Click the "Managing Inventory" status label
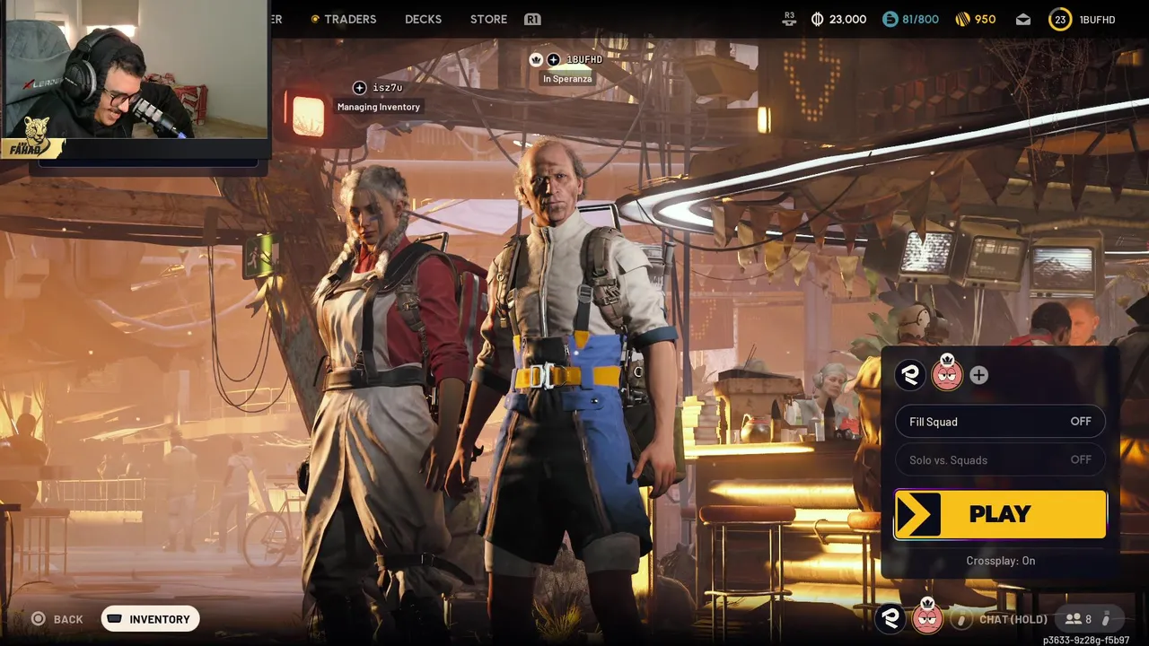The height and width of the screenshot is (646, 1149). tap(379, 107)
